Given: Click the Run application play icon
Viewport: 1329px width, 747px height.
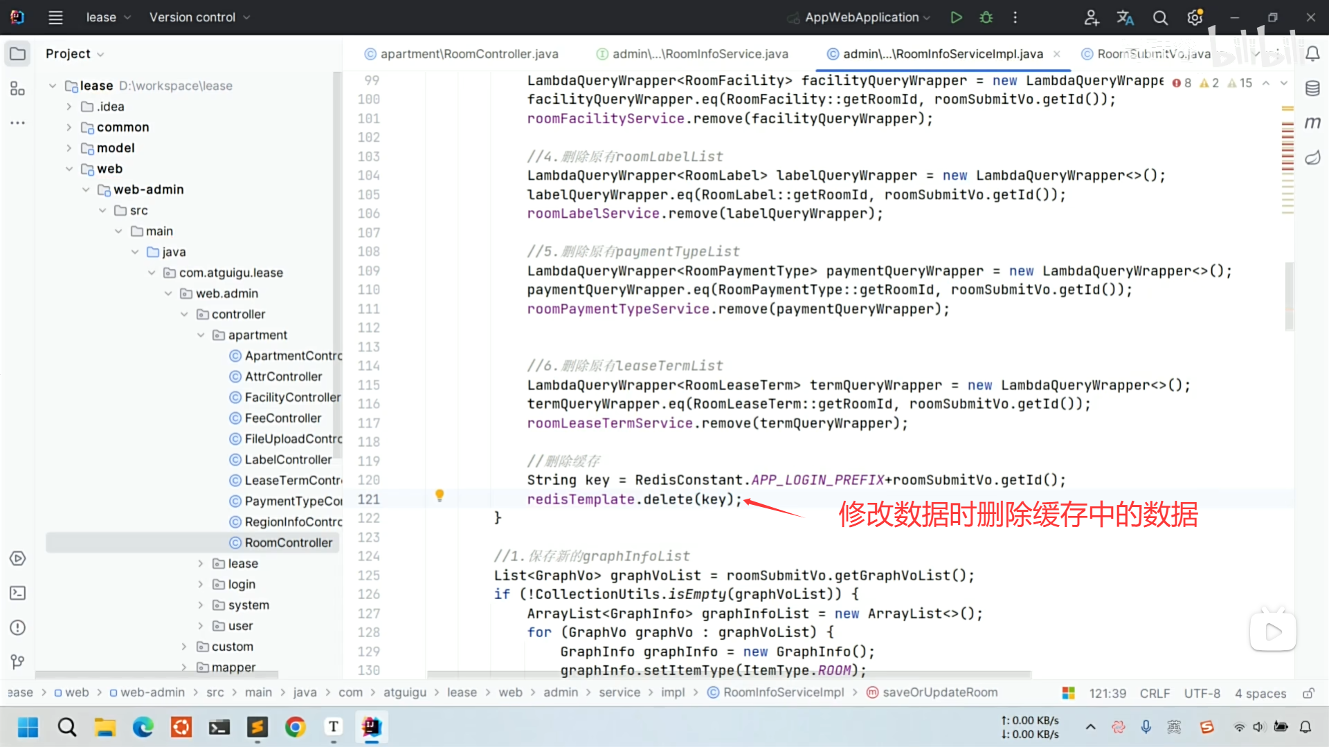Looking at the screenshot, I should click(x=956, y=17).
